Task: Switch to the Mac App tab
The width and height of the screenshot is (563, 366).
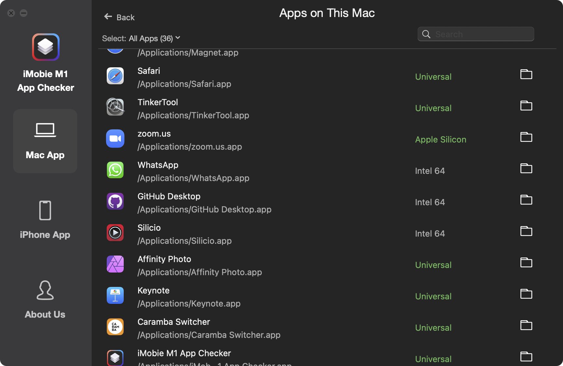Action: (45, 141)
